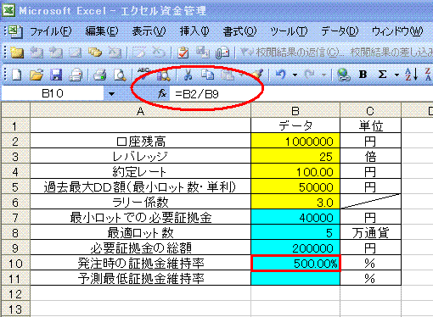Select the 予測最低証拠金維持率 label cell
Screen dimensions: 433x317
[140, 278]
